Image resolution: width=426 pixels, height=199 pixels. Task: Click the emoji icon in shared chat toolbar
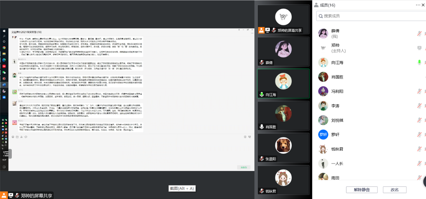(x=13, y=137)
